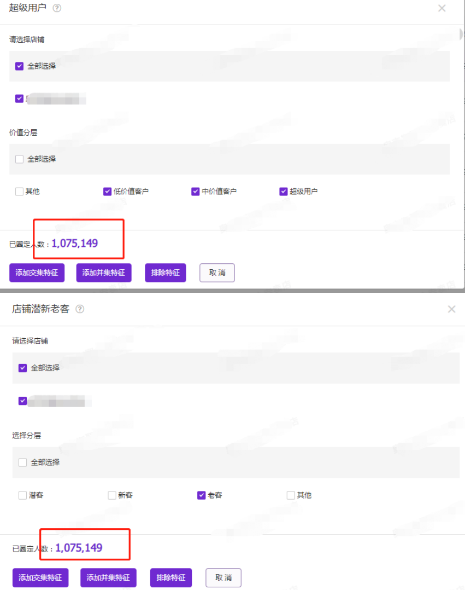Uncheck 中价值客户 checkbox

click(x=195, y=192)
